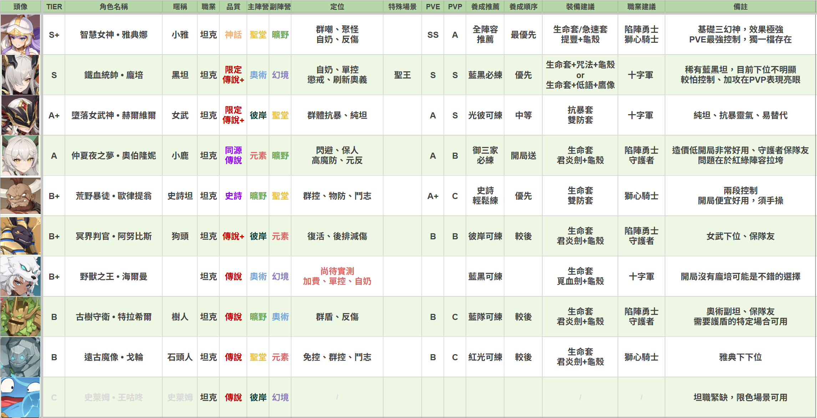The width and height of the screenshot is (817, 418).
Task: Click the 鐵血統帥・龐培 character portrait
Action: (20, 75)
